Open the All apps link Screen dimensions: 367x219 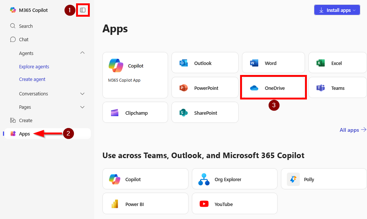[353, 130]
